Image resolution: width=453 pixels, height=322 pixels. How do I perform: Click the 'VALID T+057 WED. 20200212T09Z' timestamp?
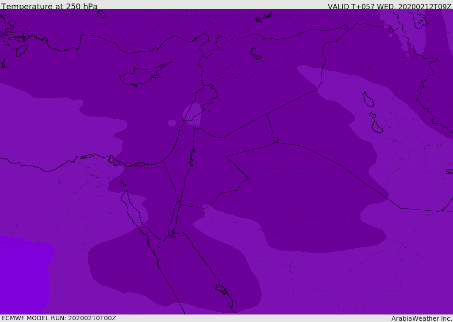pos(389,6)
